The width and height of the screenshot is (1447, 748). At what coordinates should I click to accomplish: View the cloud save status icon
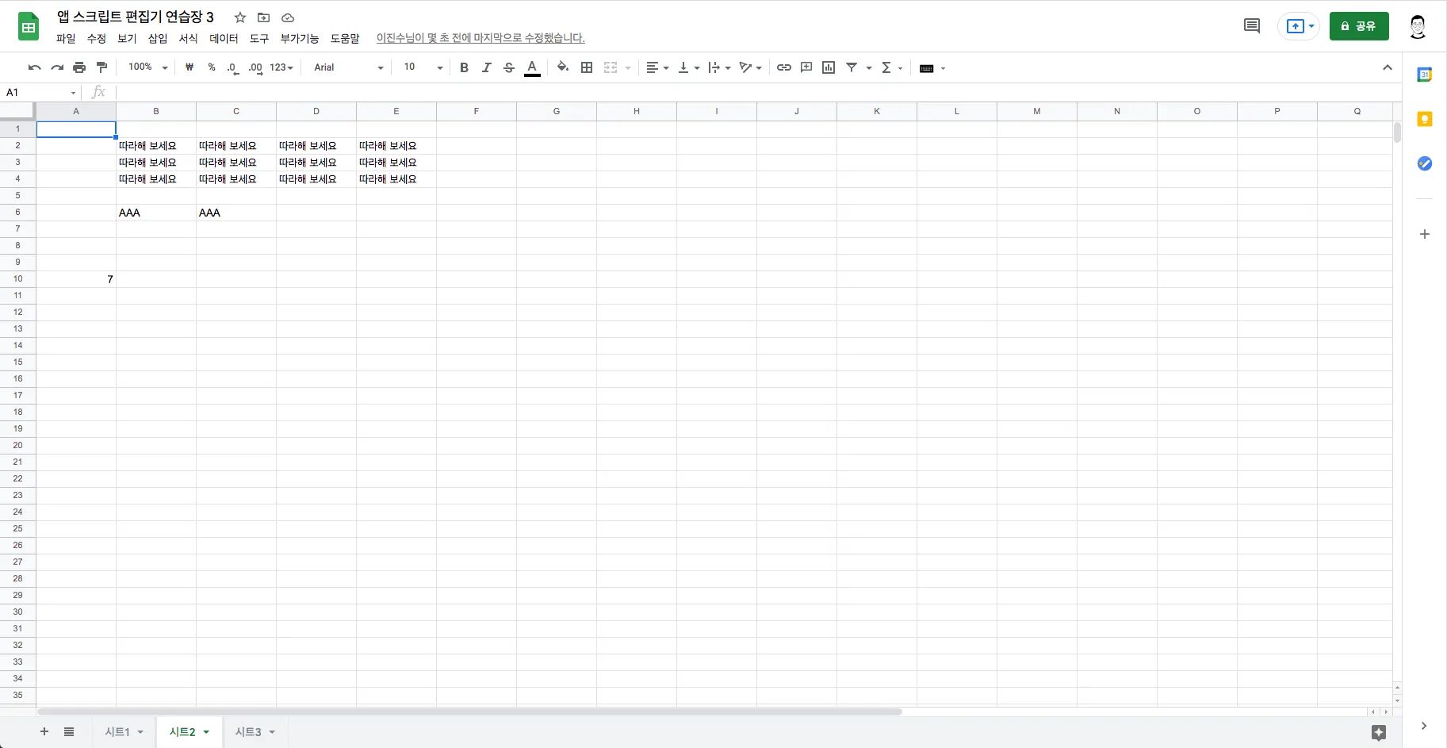[288, 17]
